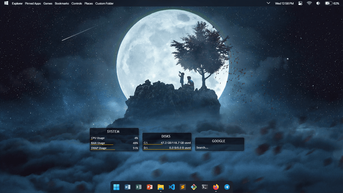The height and width of the screenshot is (193, 343).
Task: Open the Windows Start button in dock
Action: click(116, 187)
